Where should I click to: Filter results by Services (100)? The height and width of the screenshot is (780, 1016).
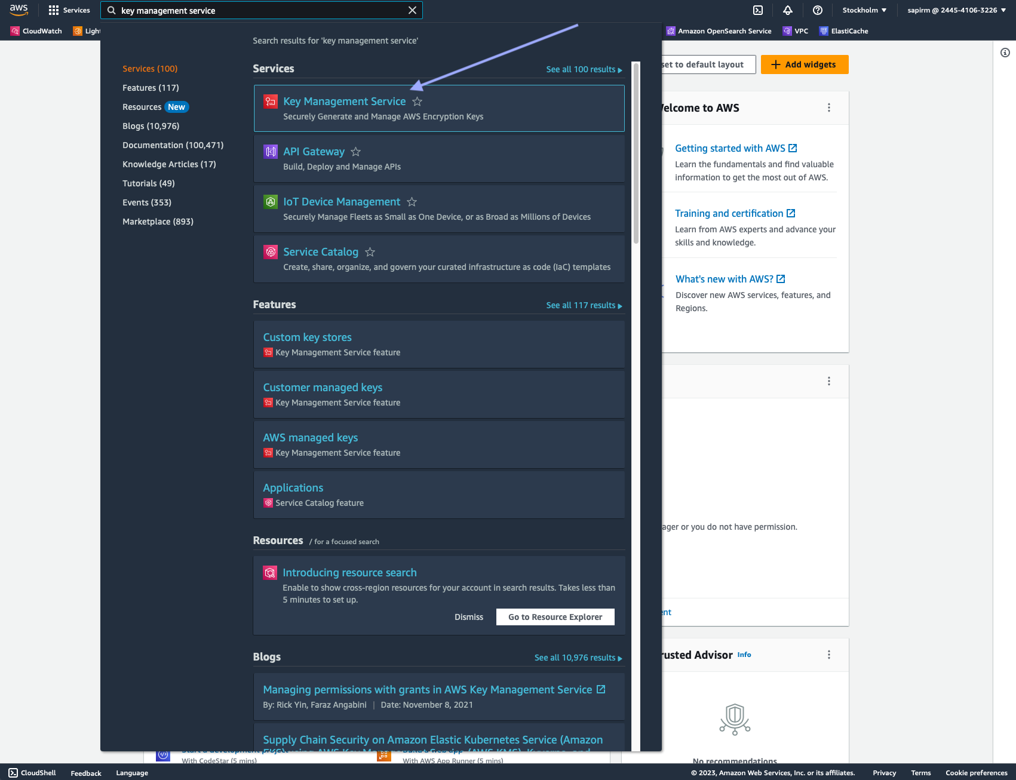[150, 69]
